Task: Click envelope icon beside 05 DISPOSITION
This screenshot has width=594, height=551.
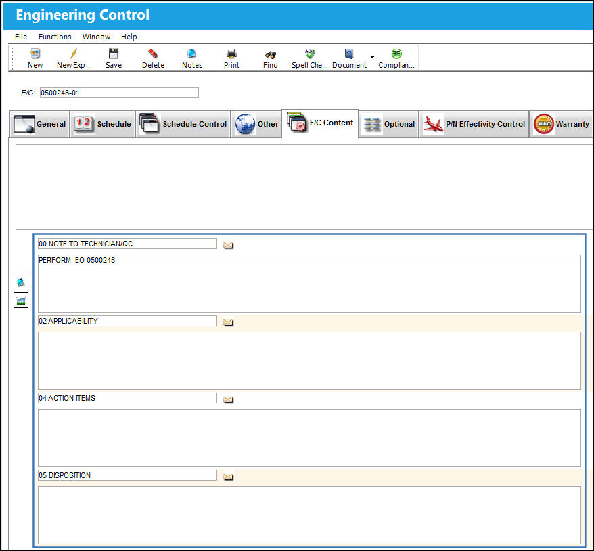Action: tap(228, 477)
